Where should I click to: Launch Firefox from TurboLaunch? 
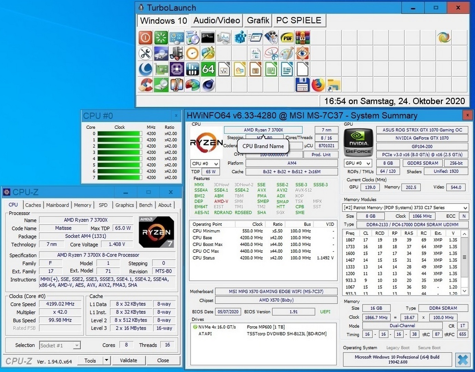(318, 85)
